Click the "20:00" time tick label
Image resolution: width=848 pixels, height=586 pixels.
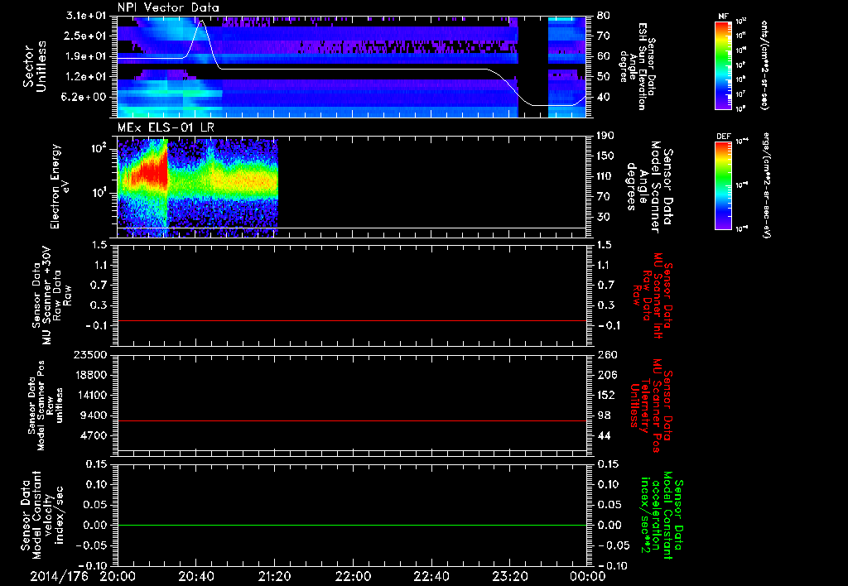pos(118,576)
